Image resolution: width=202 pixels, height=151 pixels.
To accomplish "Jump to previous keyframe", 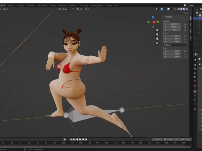I will pyautogui.click(x=74, y=139).
